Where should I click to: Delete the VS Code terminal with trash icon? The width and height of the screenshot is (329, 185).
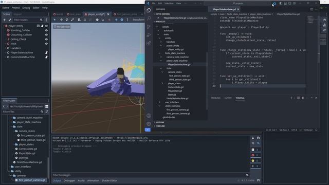coord(303,98)
